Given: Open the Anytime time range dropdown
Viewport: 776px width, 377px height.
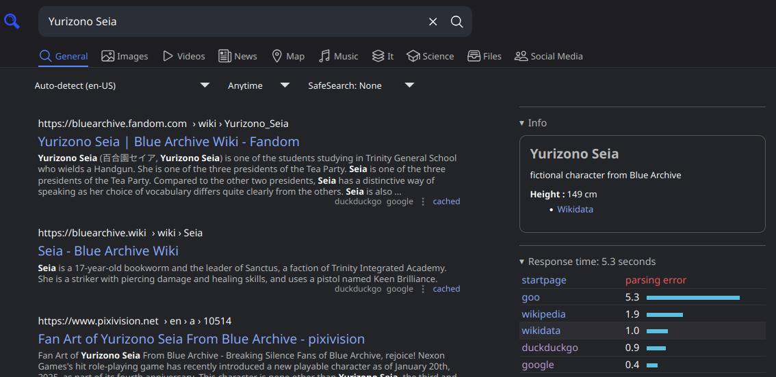Looking at the screenshot, I should point(259,85).
